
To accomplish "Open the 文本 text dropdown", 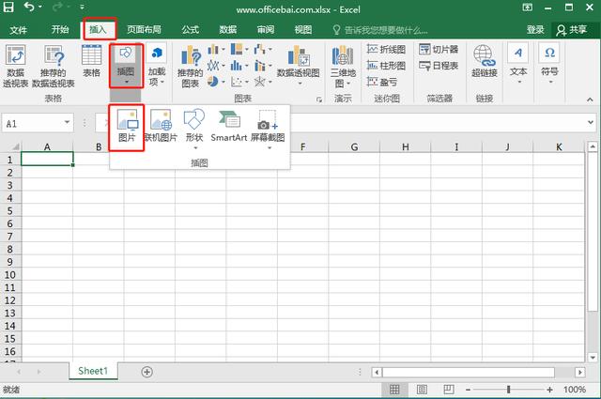I will pyautogui.click(x=518, y=65).
